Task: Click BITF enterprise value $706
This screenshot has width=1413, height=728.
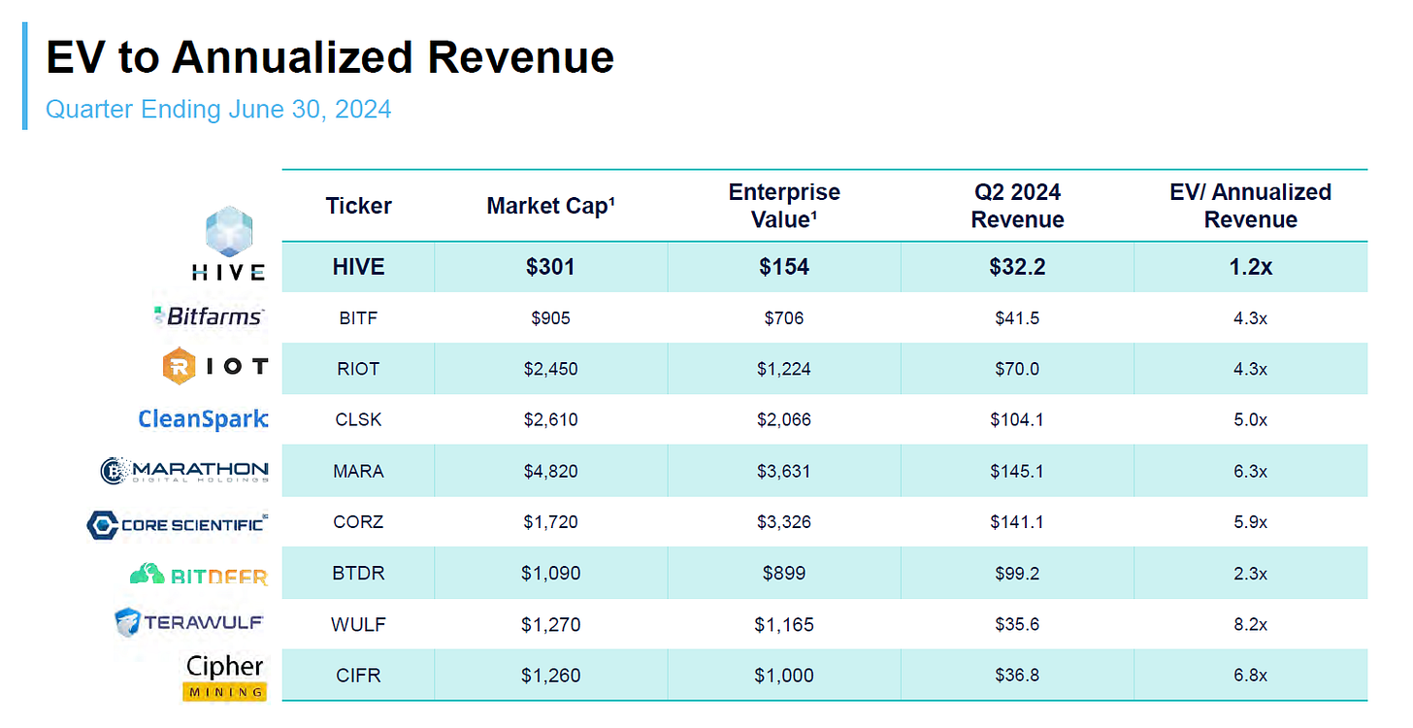Action: point(784,317)
